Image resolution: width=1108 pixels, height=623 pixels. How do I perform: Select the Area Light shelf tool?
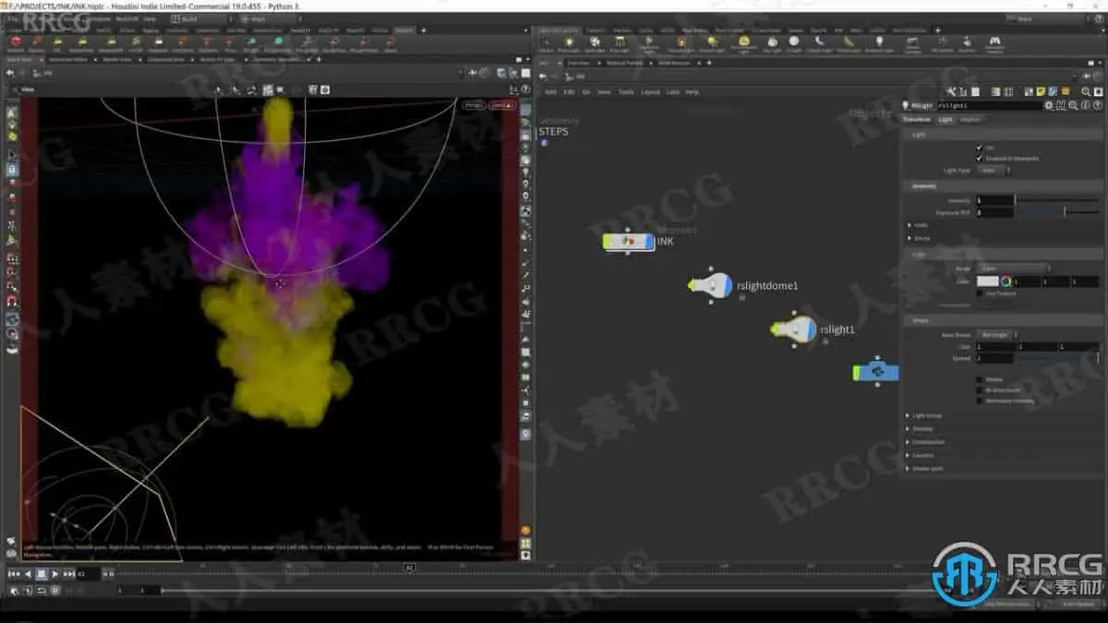pyautogui.click(x=620, y=42)
